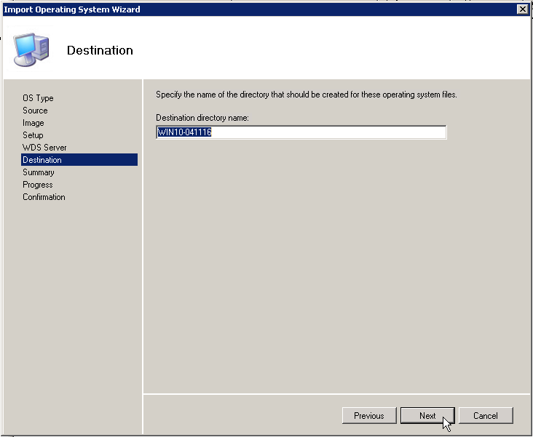
Task: Cancel the import wizard
Action: coord(486,416)
